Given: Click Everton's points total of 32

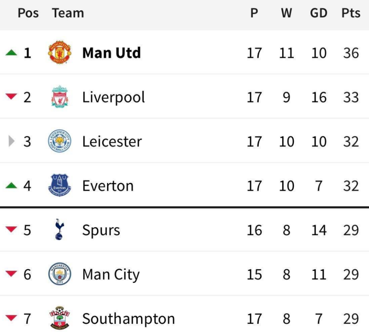Looking at the screenshot, I should [351, 186].
